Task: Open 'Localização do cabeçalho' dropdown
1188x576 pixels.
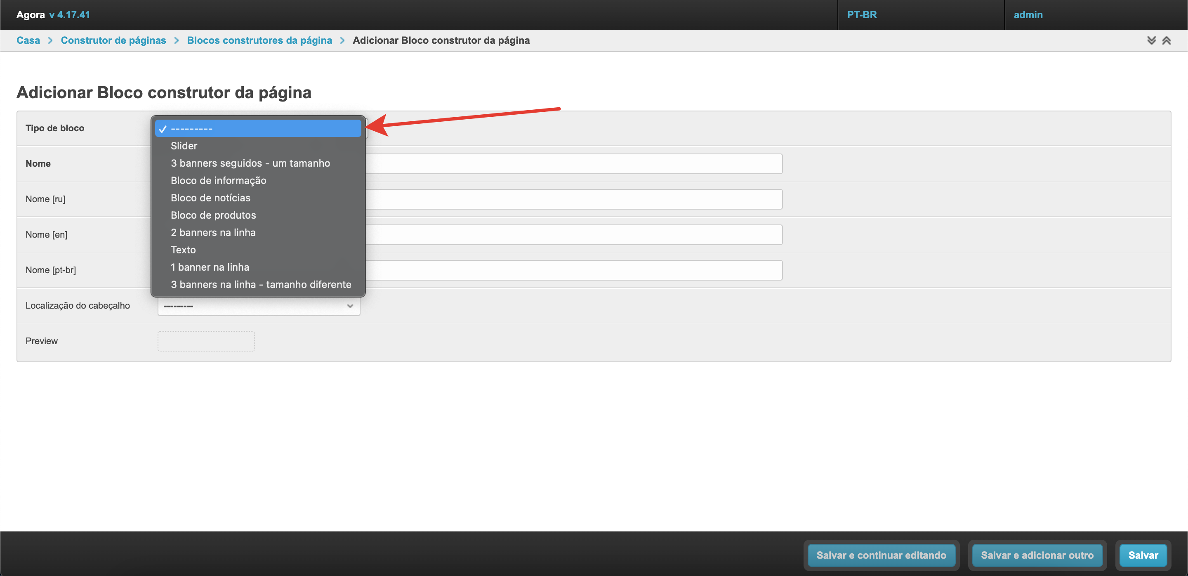Action: (x=258, y=306)
